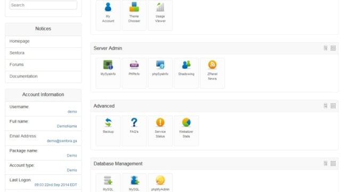This screenshot has width=341, height=192.
Task: Click the email address demo@sentora.ga
Action: [x=62, y=141]
